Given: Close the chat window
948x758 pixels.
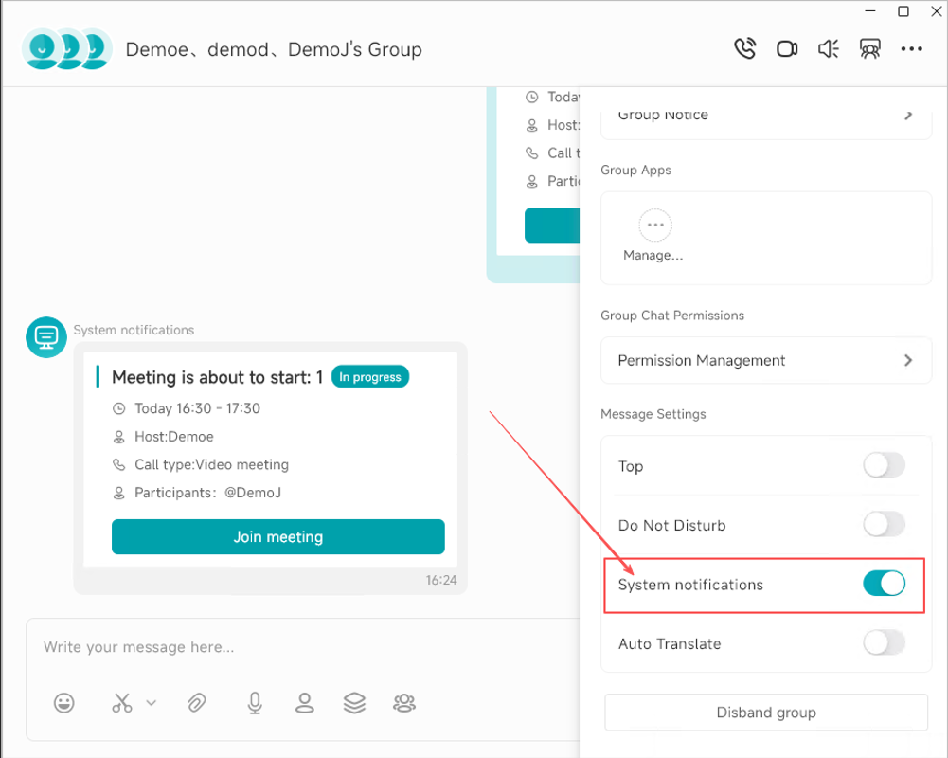Looking at the screenshot, I should click(936, 10).
